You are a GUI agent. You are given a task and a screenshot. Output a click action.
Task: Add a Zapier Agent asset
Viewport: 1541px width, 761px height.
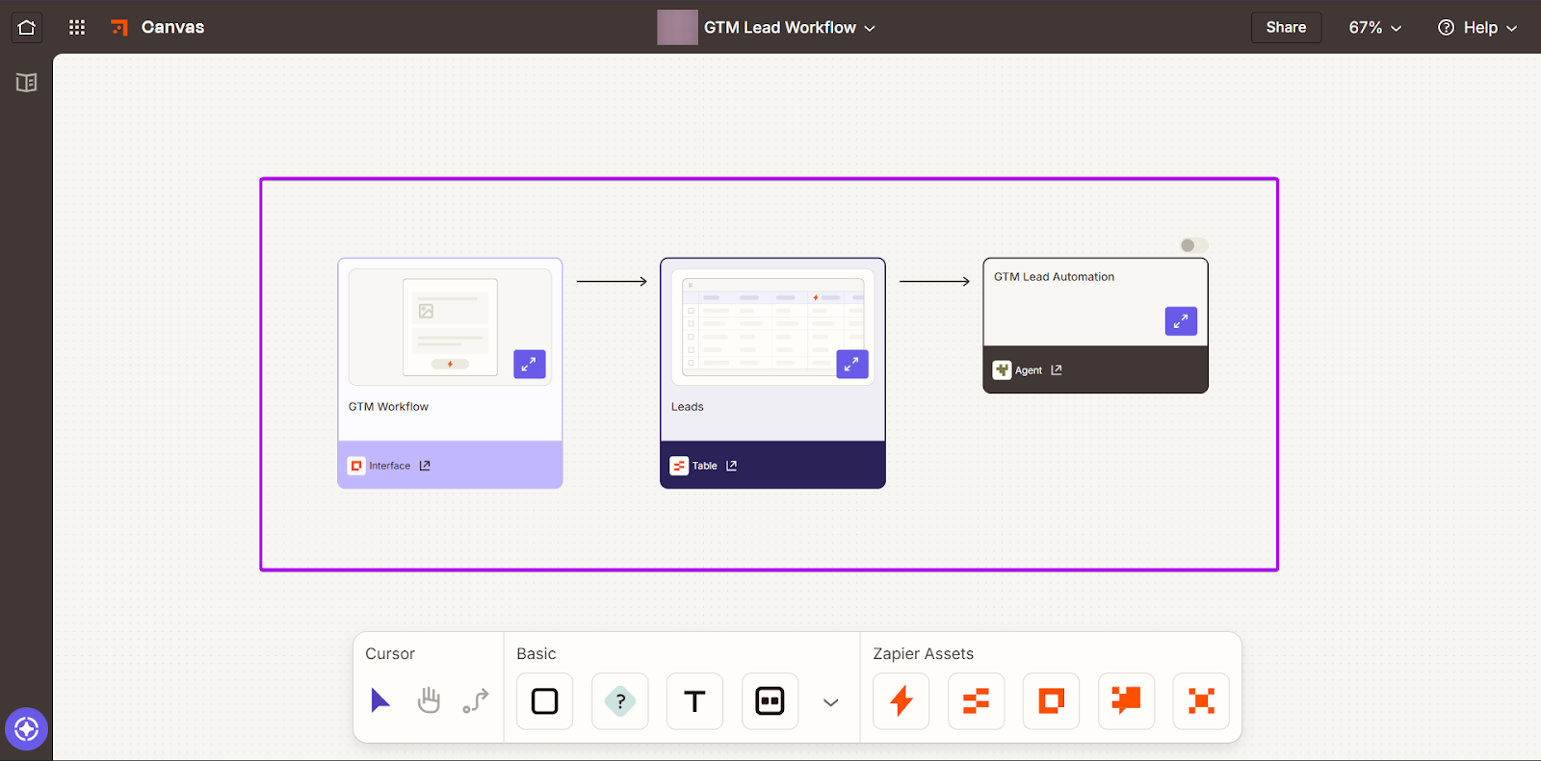tap(1201, 701)
